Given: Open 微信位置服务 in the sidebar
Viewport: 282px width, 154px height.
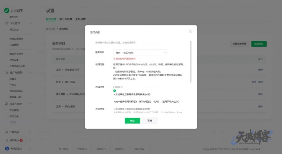Looking at the screenshot, I should tap(16, 38).
